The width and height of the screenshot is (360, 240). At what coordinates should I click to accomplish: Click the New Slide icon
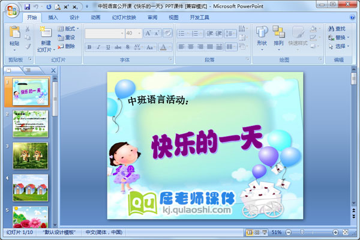point(46,32)
